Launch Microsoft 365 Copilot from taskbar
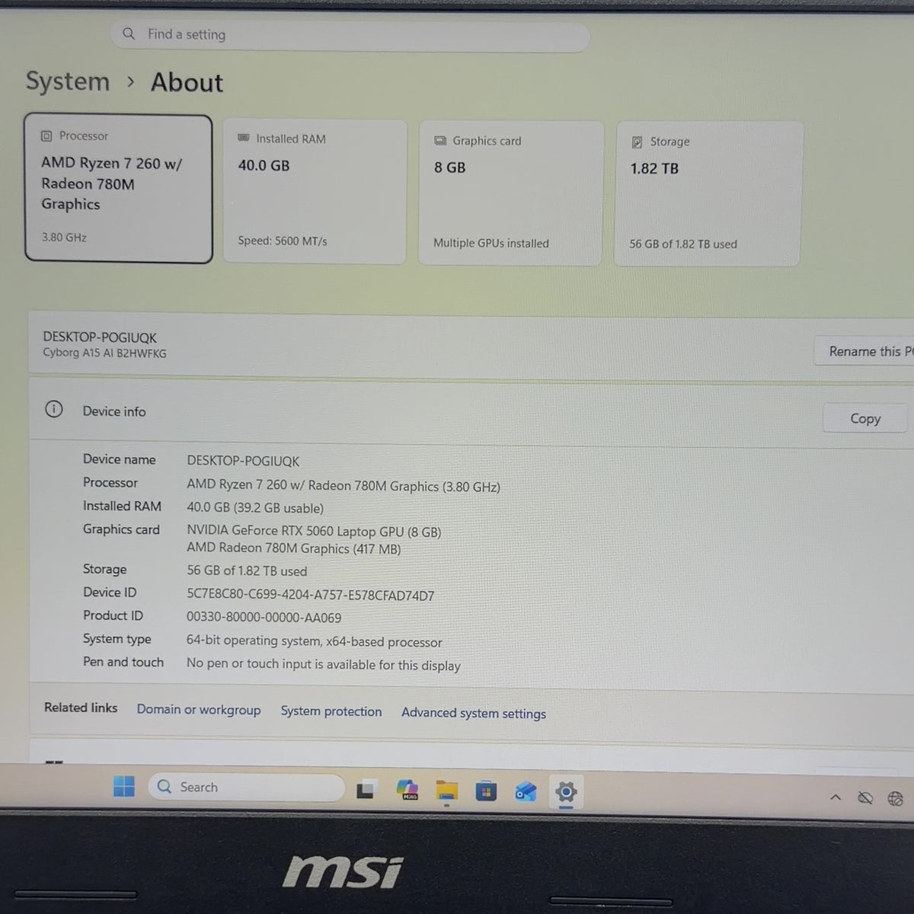Viewport: 914px width, 914px height. click(407, 791)
